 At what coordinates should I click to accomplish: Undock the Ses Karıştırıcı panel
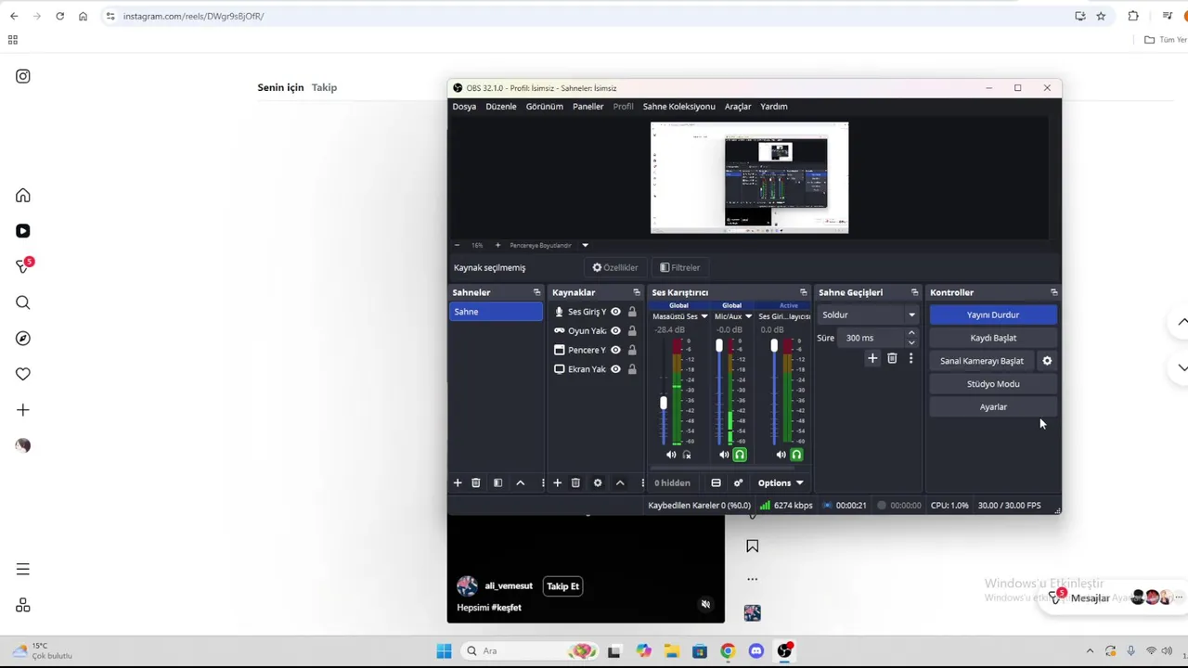pyautogui.click(x=804, y=292)
